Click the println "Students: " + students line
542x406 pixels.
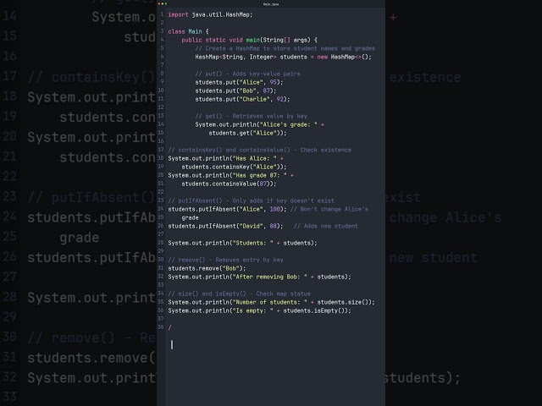243,243
